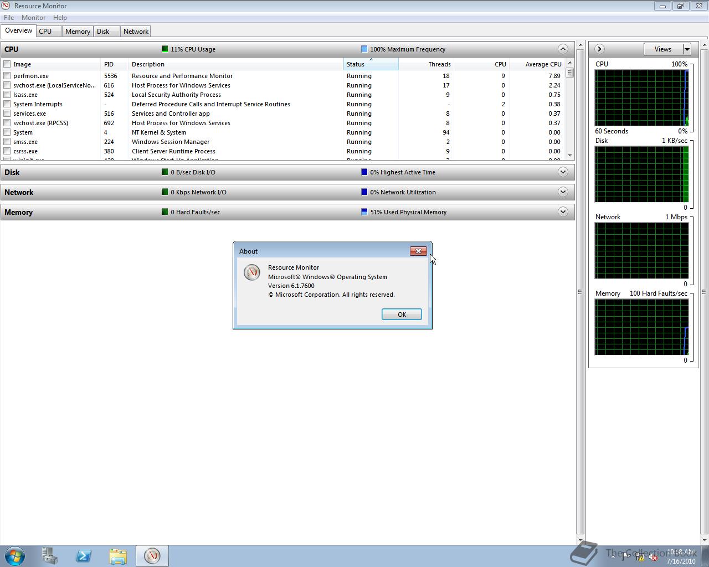Select the 'Windows Session Manager' description
This screenshot has height=567, width=709.
point(171,142)
